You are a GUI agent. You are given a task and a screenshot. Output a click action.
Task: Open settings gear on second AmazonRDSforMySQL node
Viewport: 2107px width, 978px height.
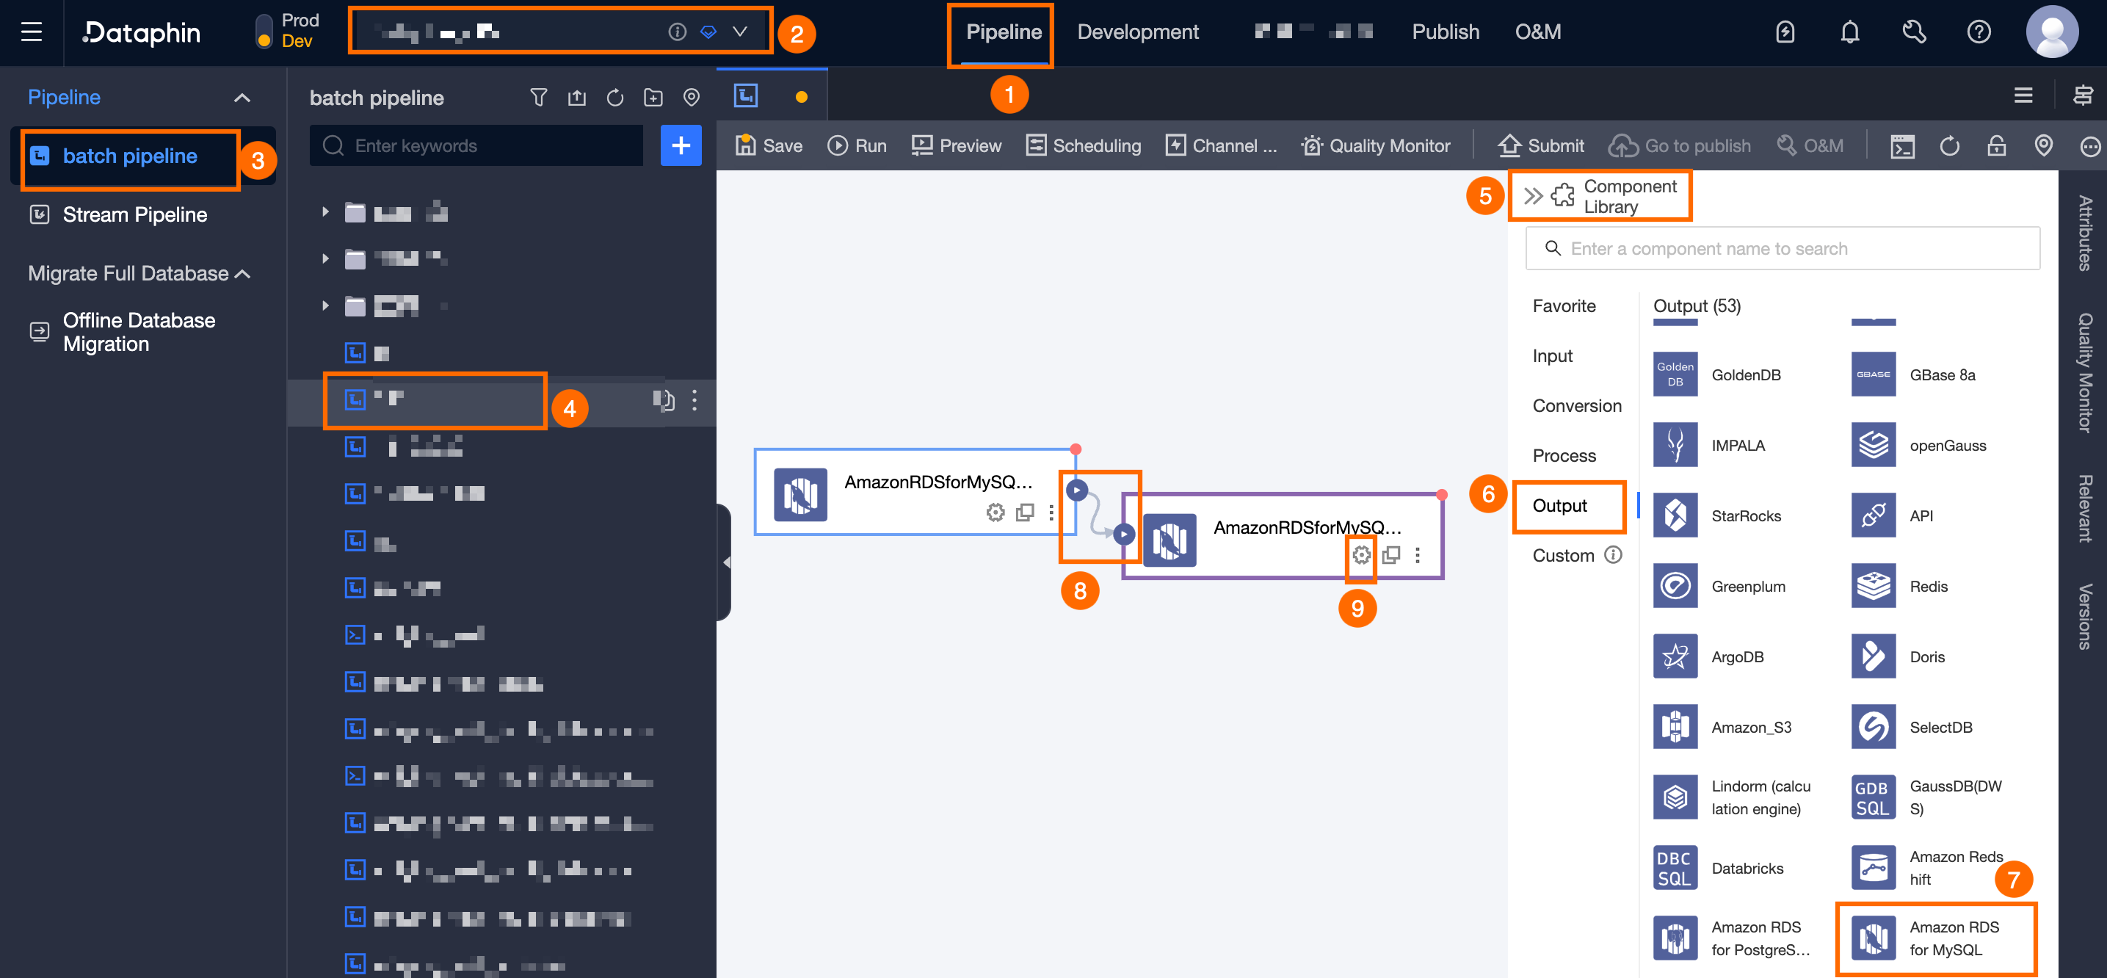(1360, 555)
